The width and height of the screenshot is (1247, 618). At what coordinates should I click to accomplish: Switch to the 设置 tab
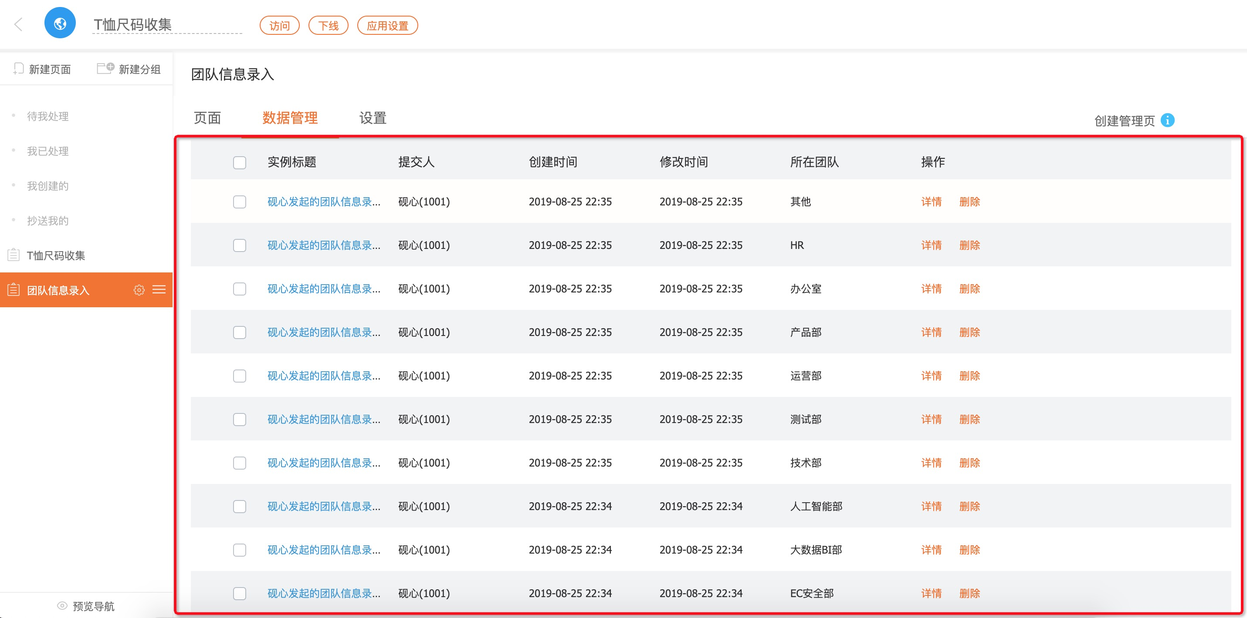[372, 118]
